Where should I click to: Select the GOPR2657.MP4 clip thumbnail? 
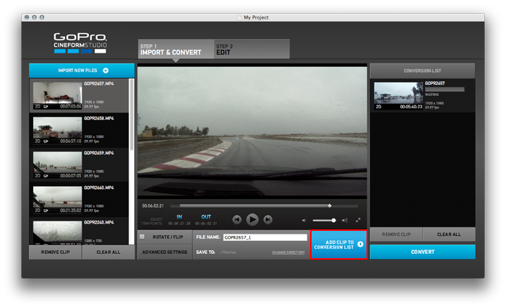(57, 96)
